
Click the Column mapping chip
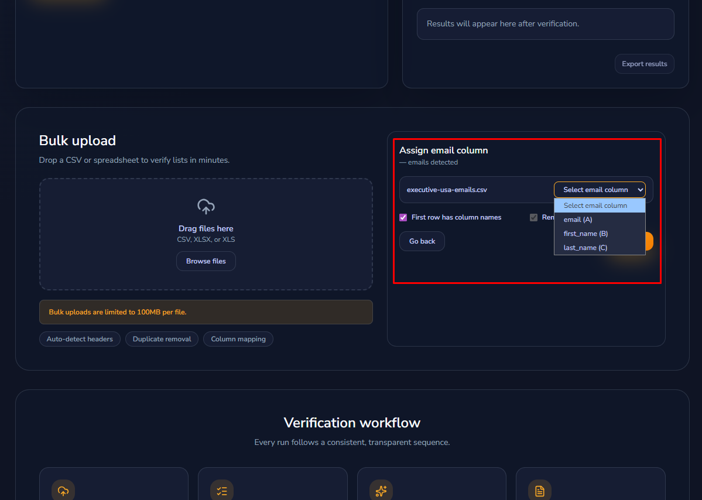pos(238,339)
